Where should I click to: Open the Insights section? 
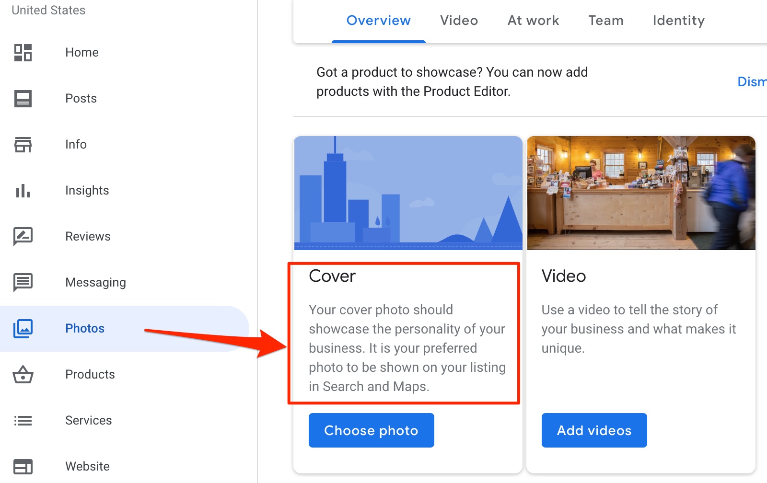pos(87,190)
